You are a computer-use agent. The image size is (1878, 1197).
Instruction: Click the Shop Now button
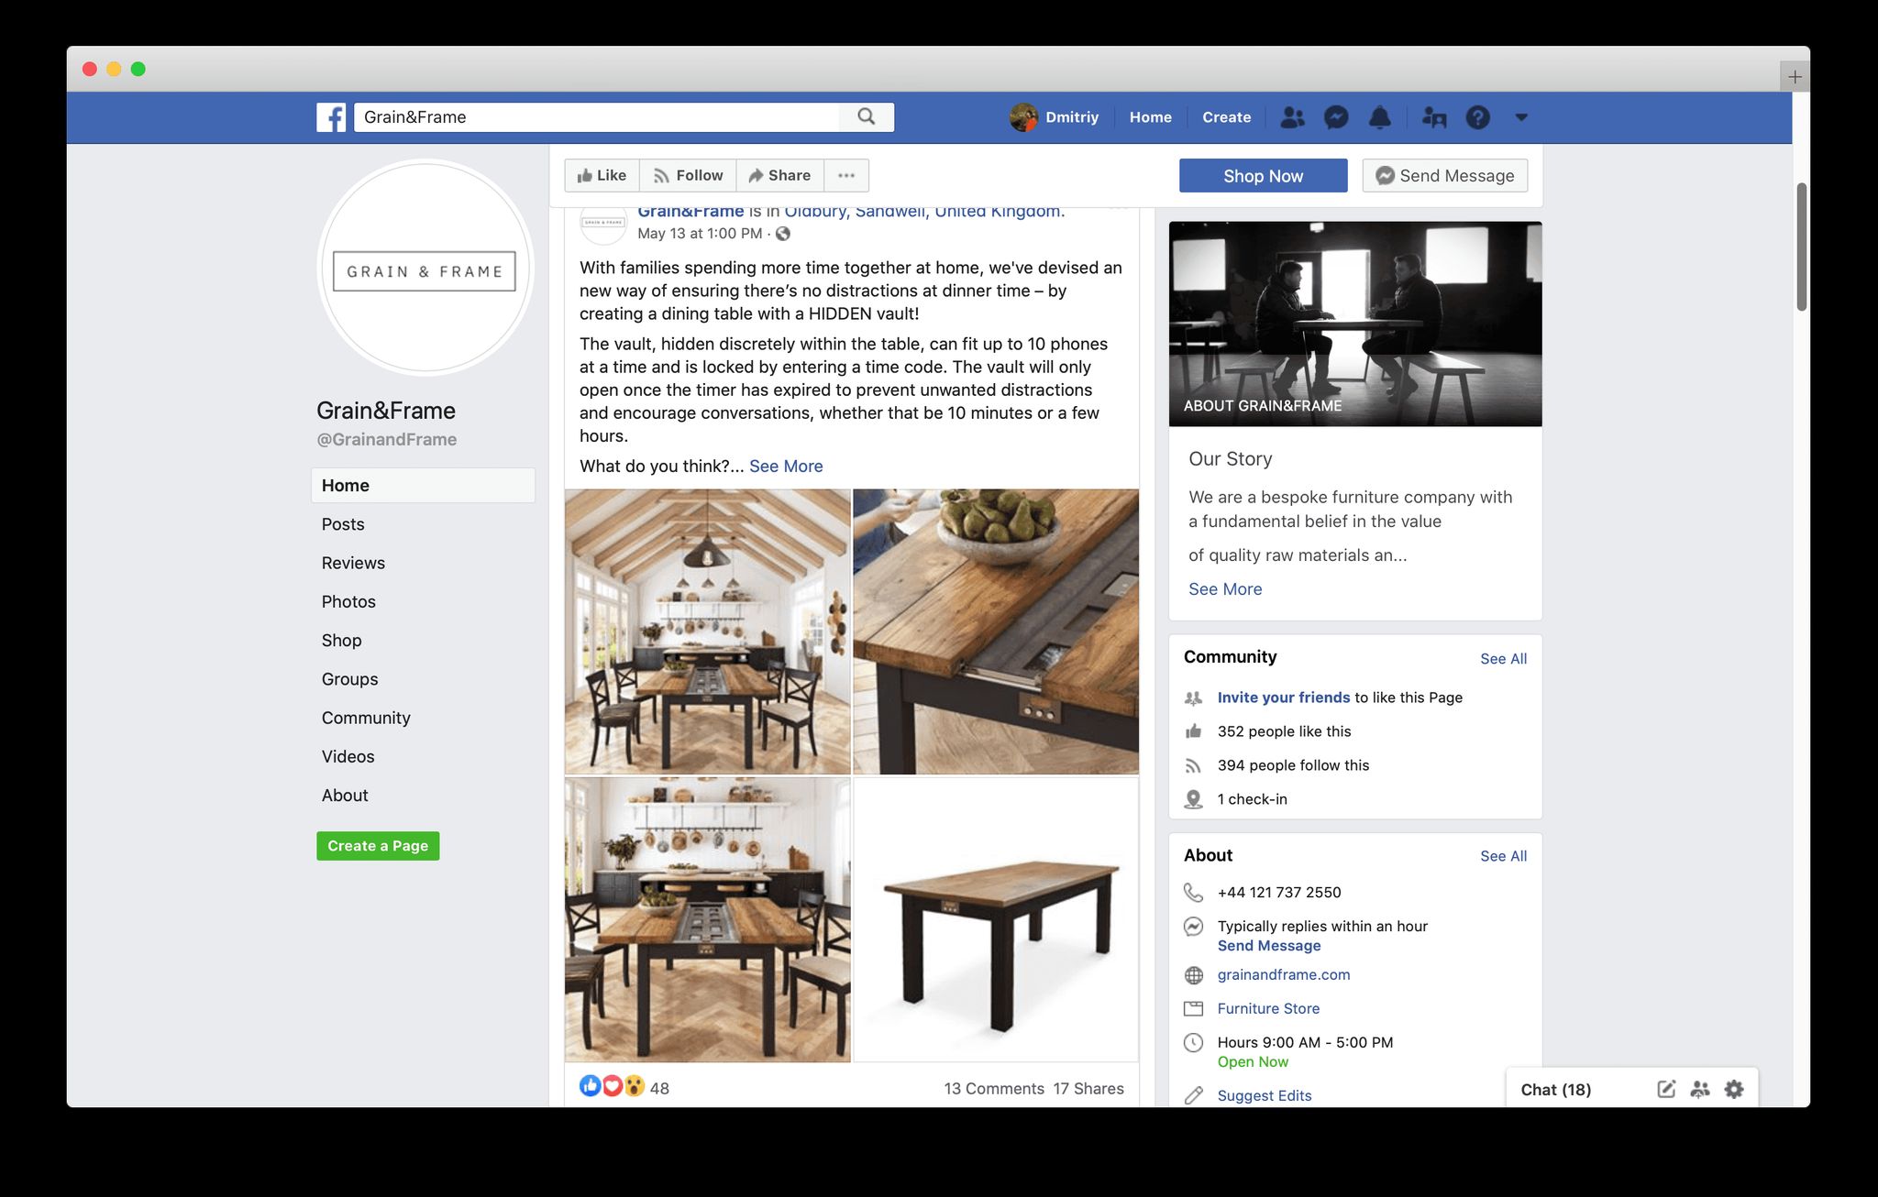pyautogui.click(x=1263, y=175)
